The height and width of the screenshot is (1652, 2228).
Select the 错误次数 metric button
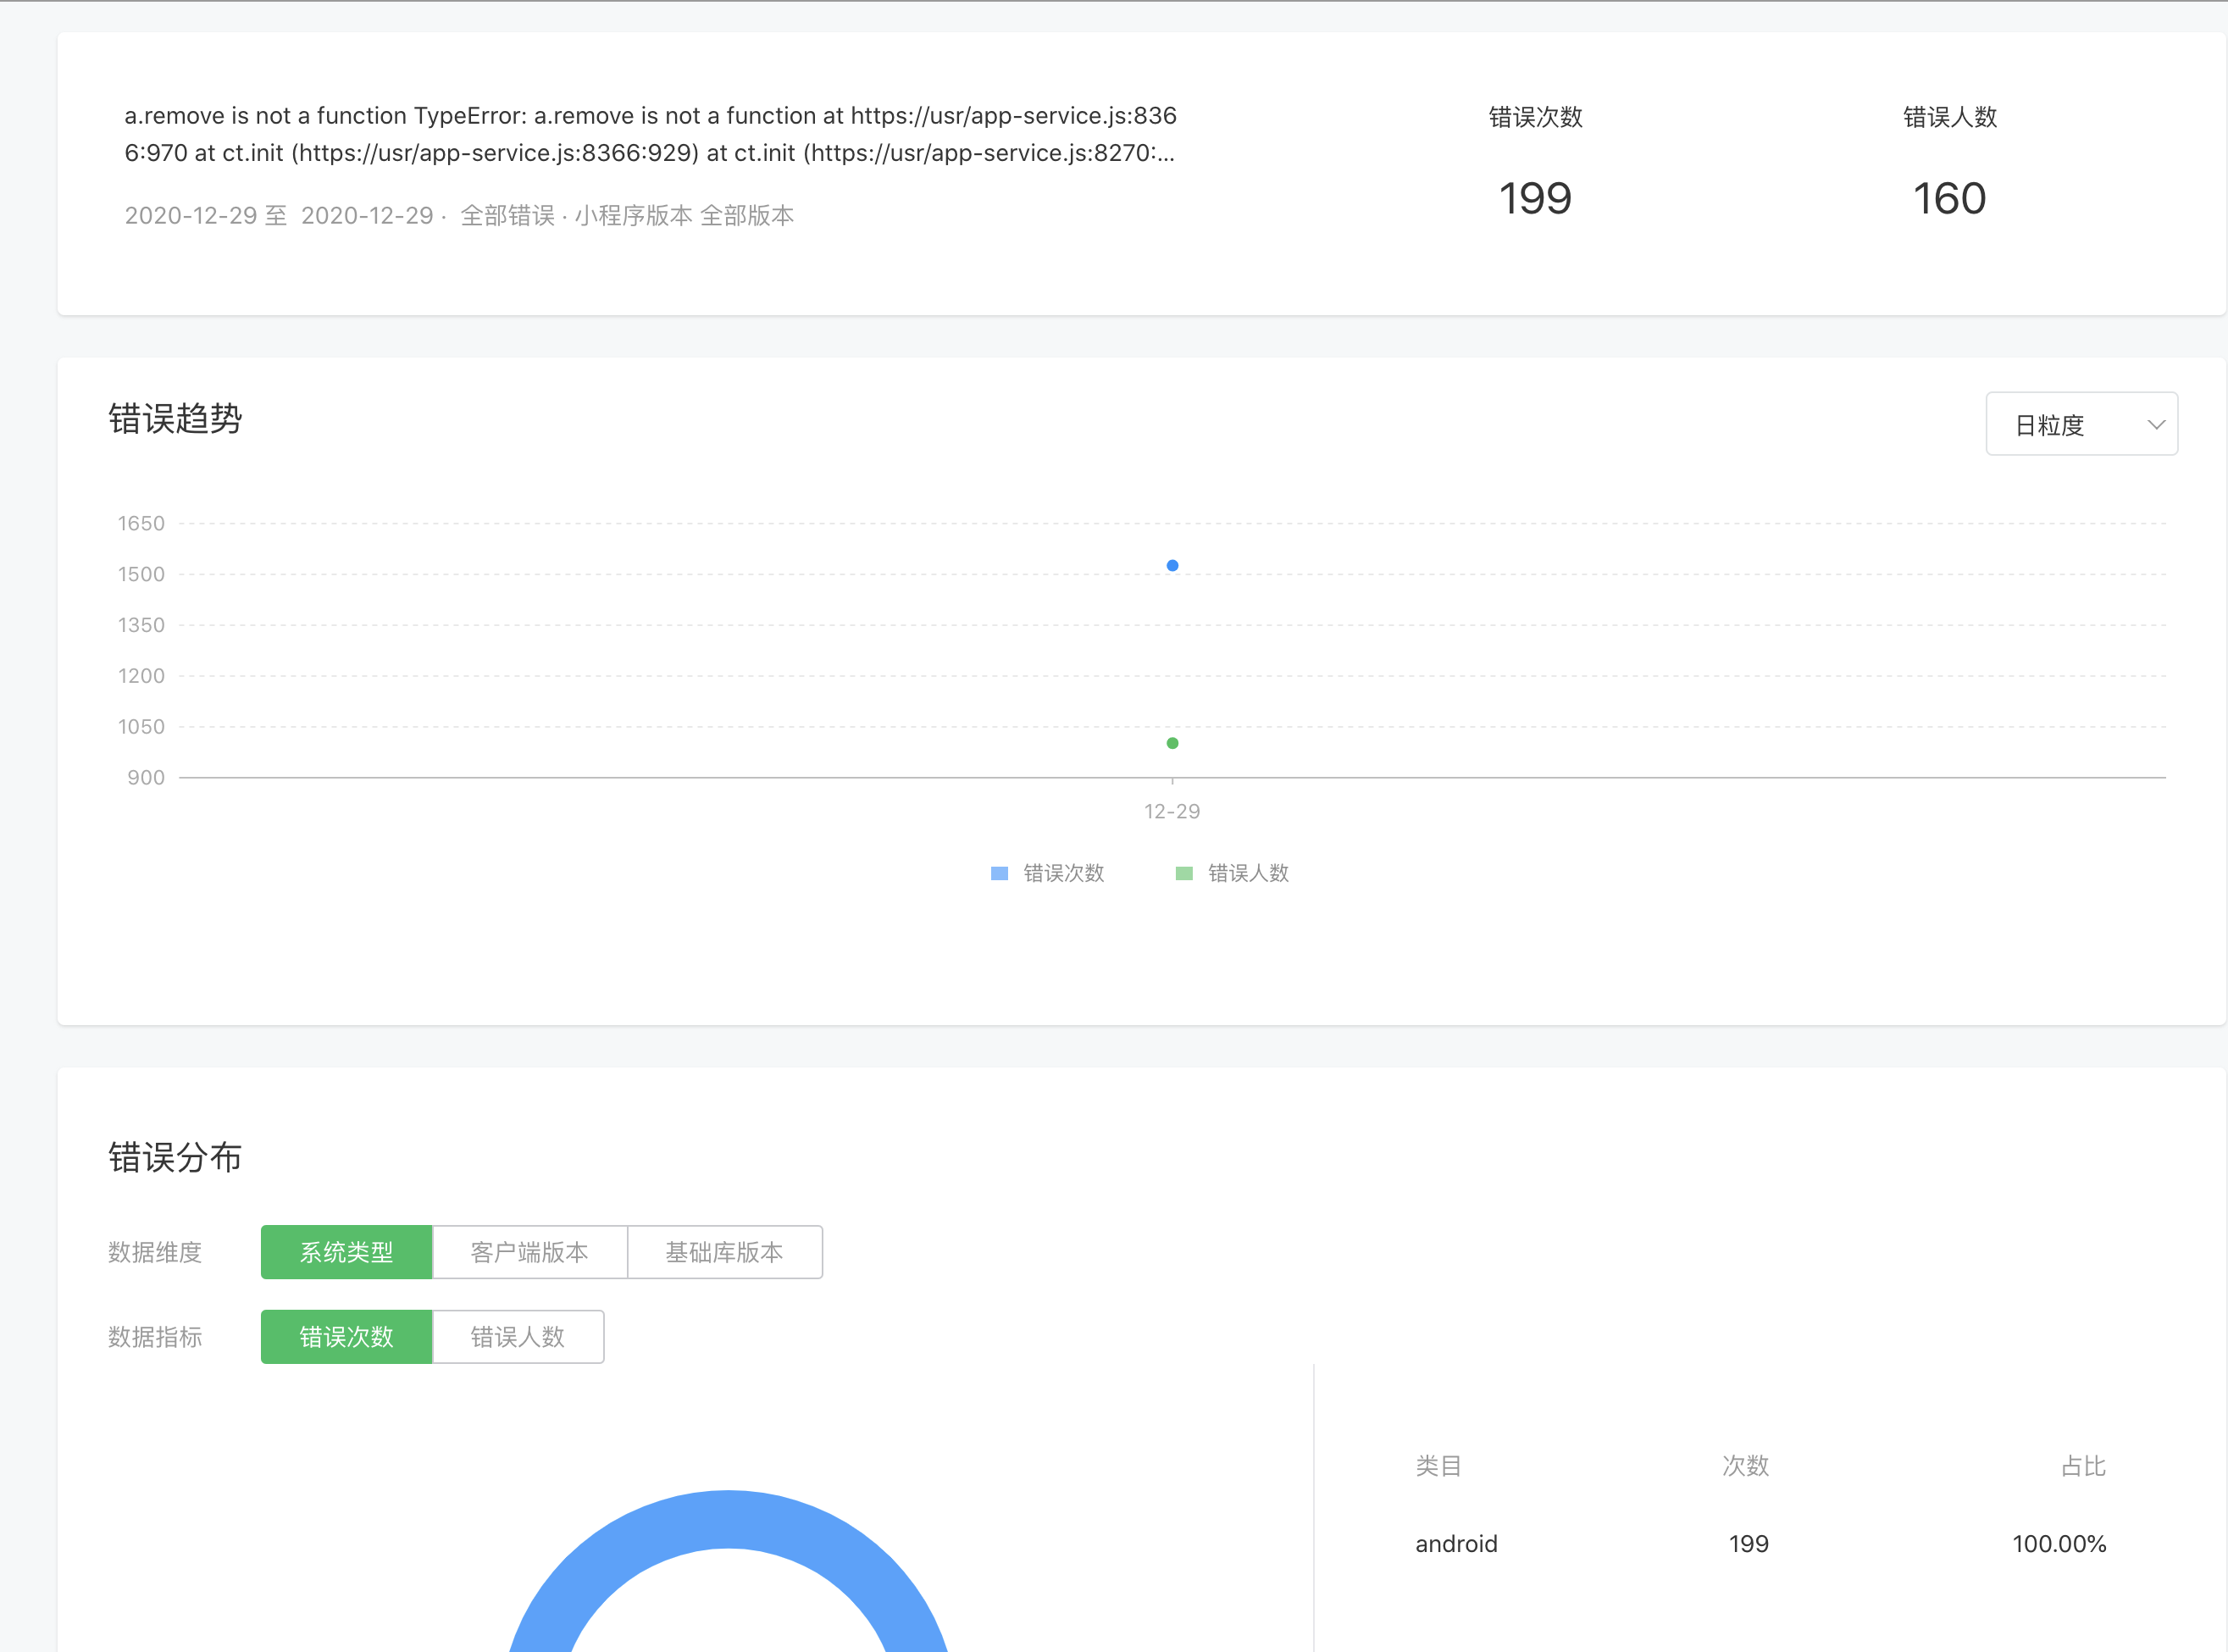346,1337
